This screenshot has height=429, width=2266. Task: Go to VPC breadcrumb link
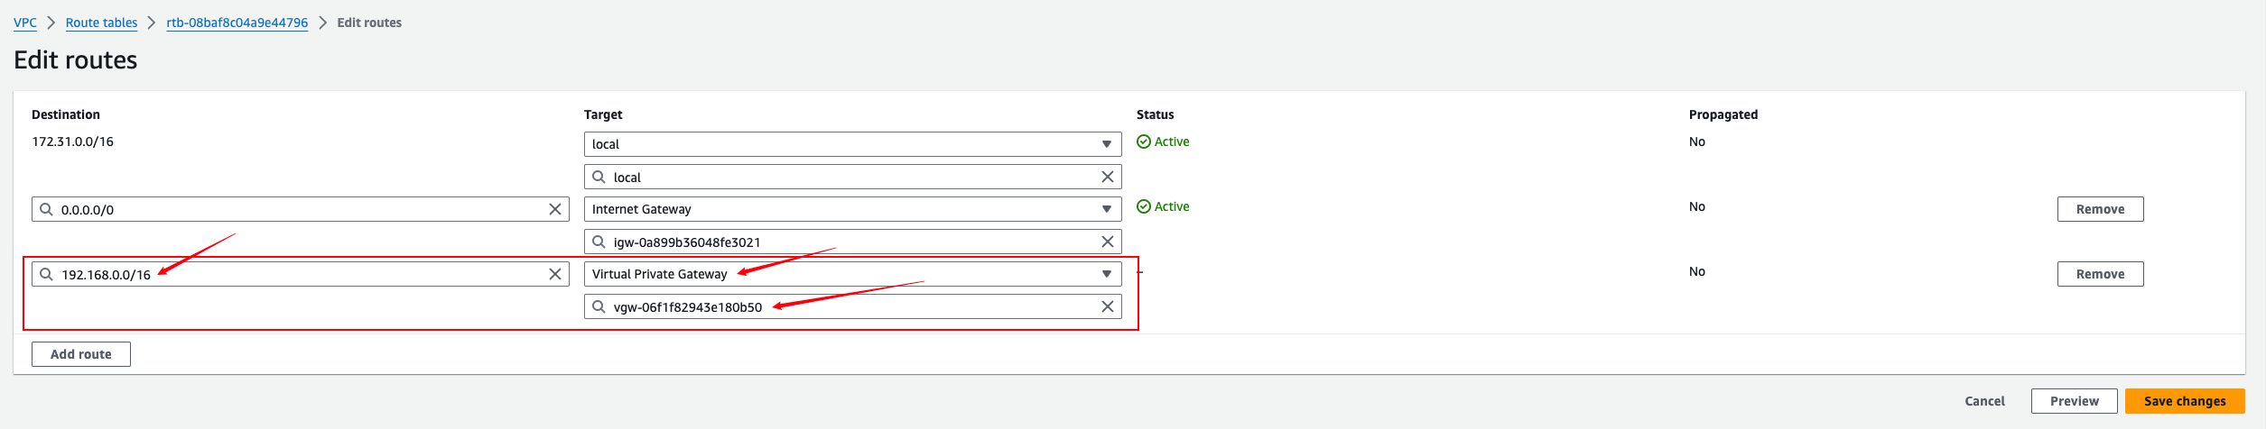tap(25, 23)
